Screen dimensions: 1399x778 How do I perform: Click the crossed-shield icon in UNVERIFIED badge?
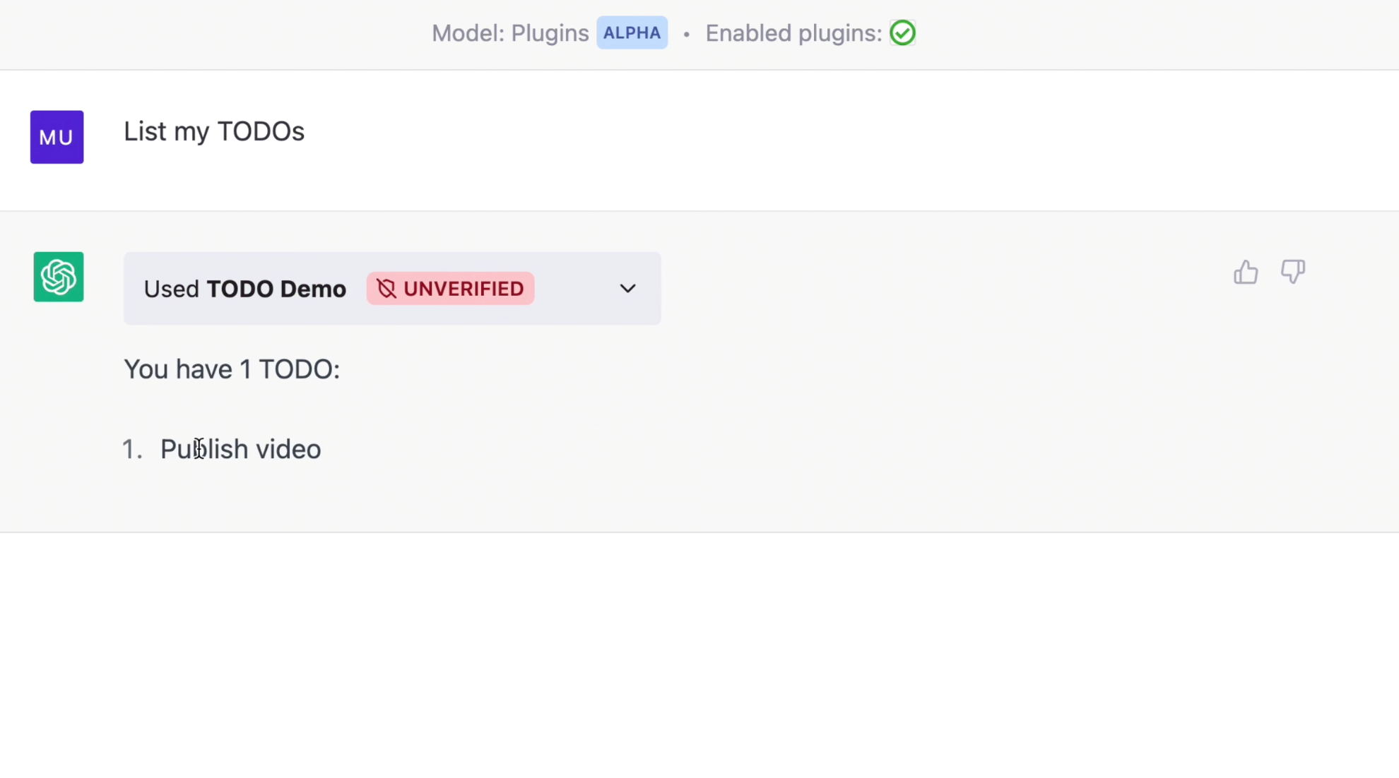coord(386,288)
